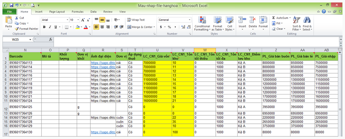Click the Save icon in Quick Access
345x139 pixels.
11,5
